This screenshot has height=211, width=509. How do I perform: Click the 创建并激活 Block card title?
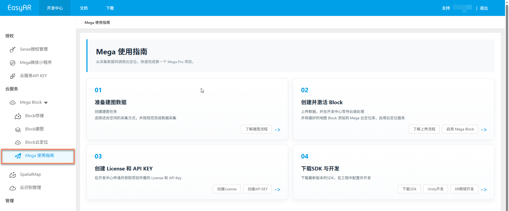coord(322,102)
